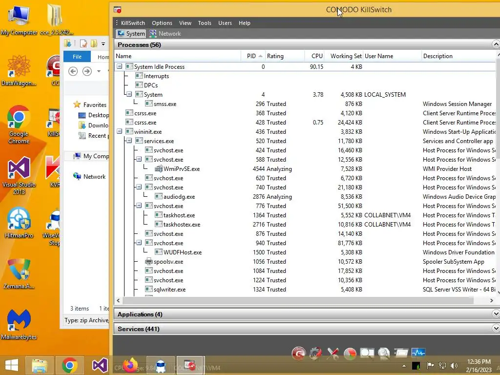Collapse the Processes (56) panel chevron
The width and height of the screenshot is (500, 375).
(x=496, y=44)
